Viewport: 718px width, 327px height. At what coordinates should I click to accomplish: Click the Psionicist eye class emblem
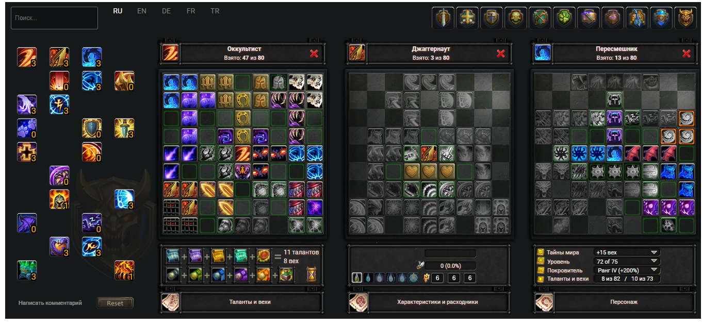click(613, 18)
